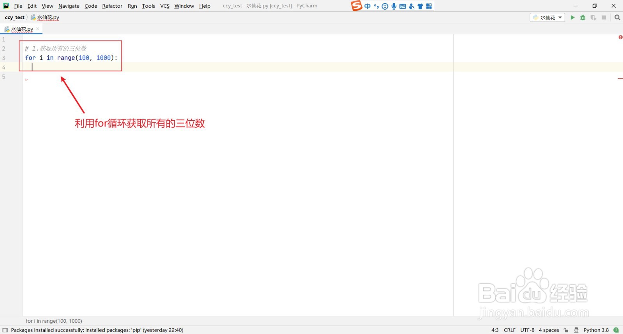Open Sogou soft keyboard icon

(x=403, y=6)
